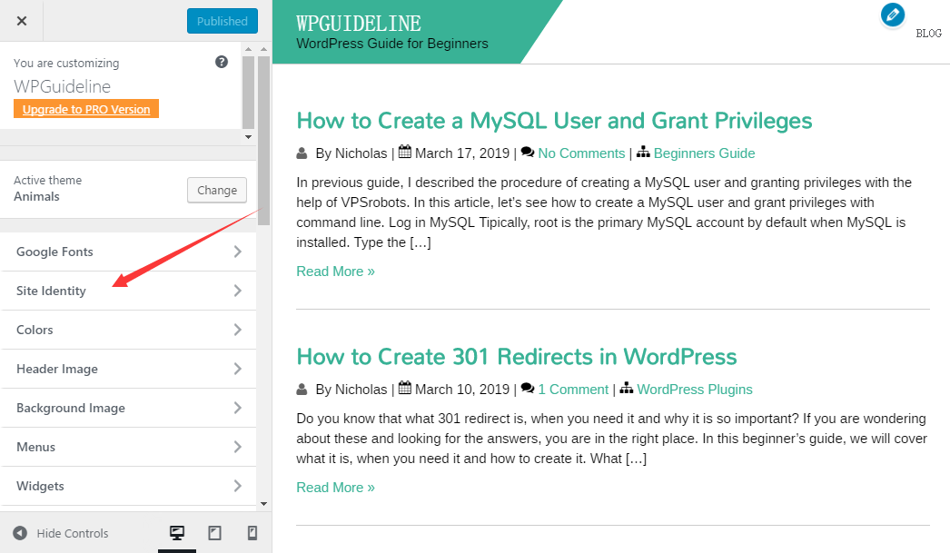
Task: Click comment bubble icon beside No Comments
Action: click(x=528, y=152)
